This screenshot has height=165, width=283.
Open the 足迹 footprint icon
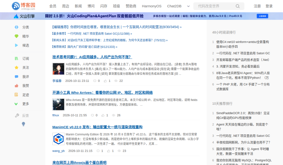[x=16, y=95]
